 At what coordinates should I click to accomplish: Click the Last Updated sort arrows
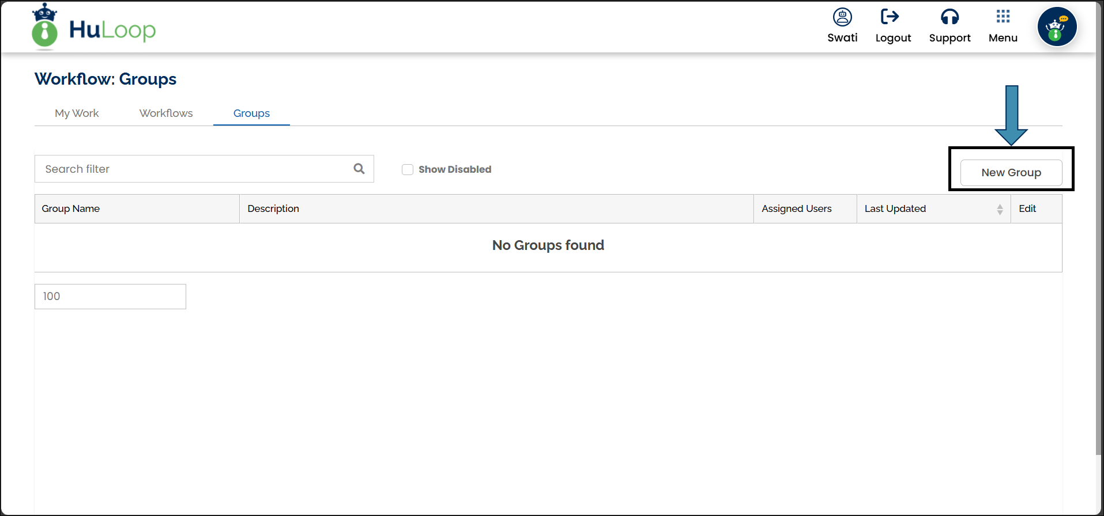click(1000, 209)
